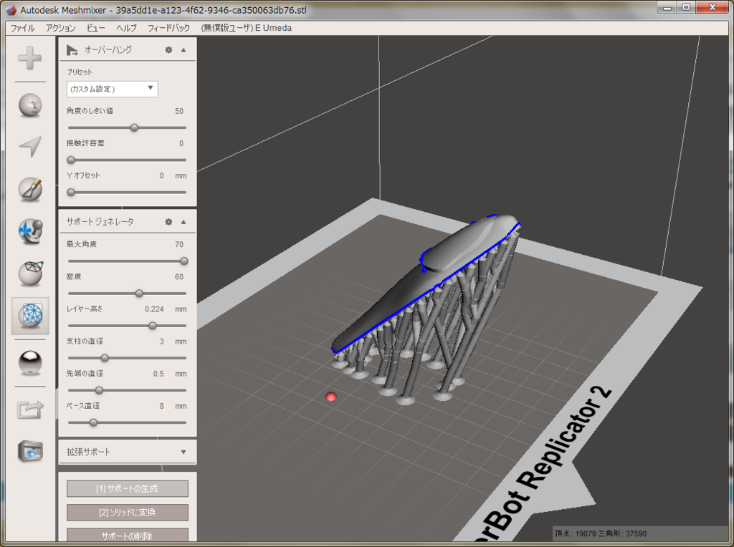Viewport: 734px width, 547px height.
Task: Open the Edit mesh tool
Action: click(30, 273)
